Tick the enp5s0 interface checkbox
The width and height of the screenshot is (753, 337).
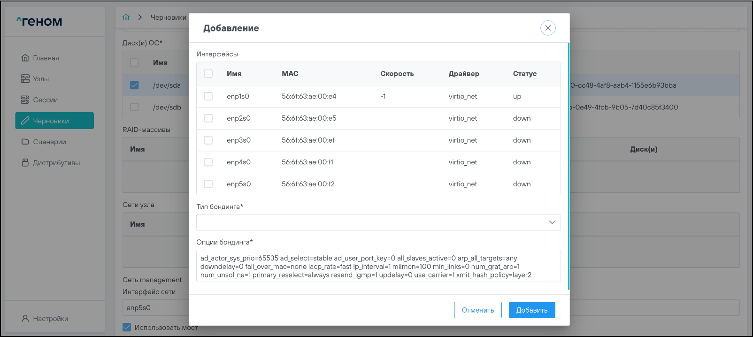click(x=208, y=184)
